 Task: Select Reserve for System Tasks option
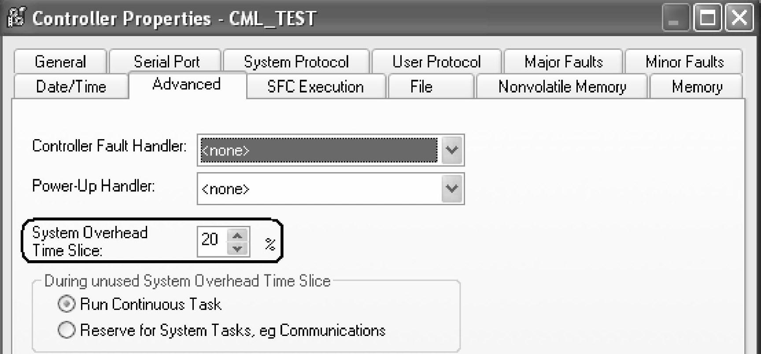[x=66, y=330]
